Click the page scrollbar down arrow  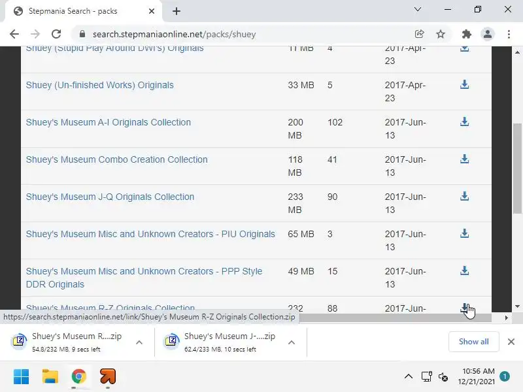(x=517, y=306)
